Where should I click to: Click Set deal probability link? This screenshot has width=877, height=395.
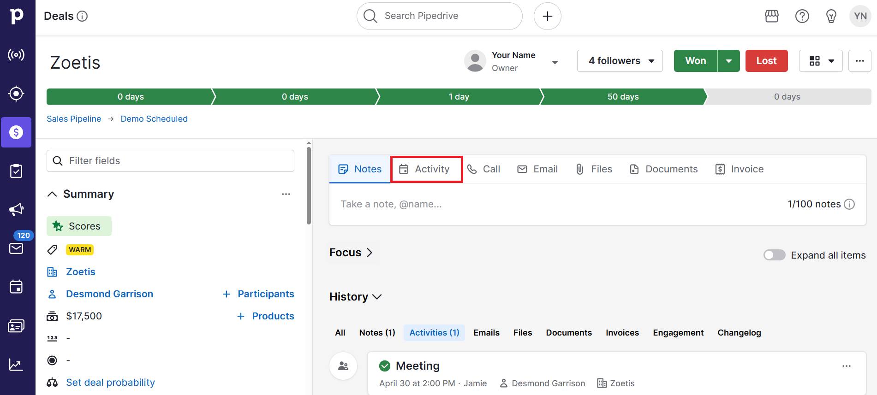[x=110, y=383]
